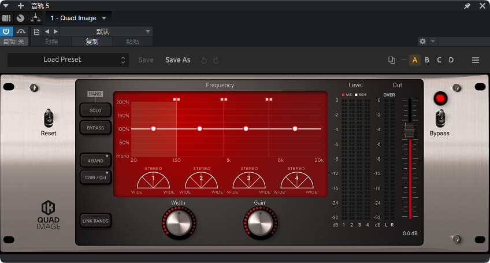The image size is (490, 263).
Task: Click the Out fader handle
Action: [410, 130]
